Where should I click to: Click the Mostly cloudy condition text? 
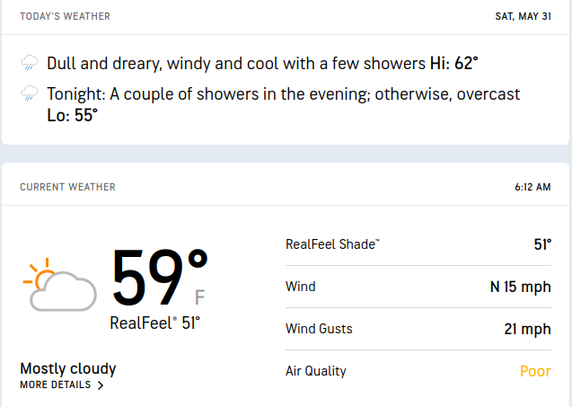68,368
